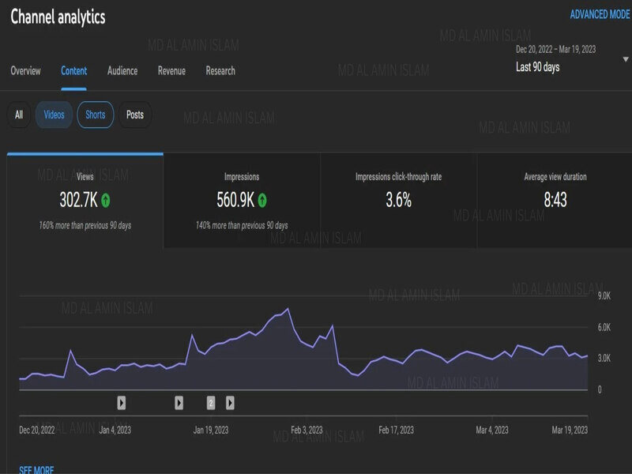This screenshot has height=474, width=632.
Task: Click the green up-arrow beside 560.9K impressions
Action: click(x=262, y=201)
